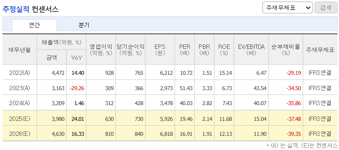Click the 매출액(억원, %) column header

[61, 42]
